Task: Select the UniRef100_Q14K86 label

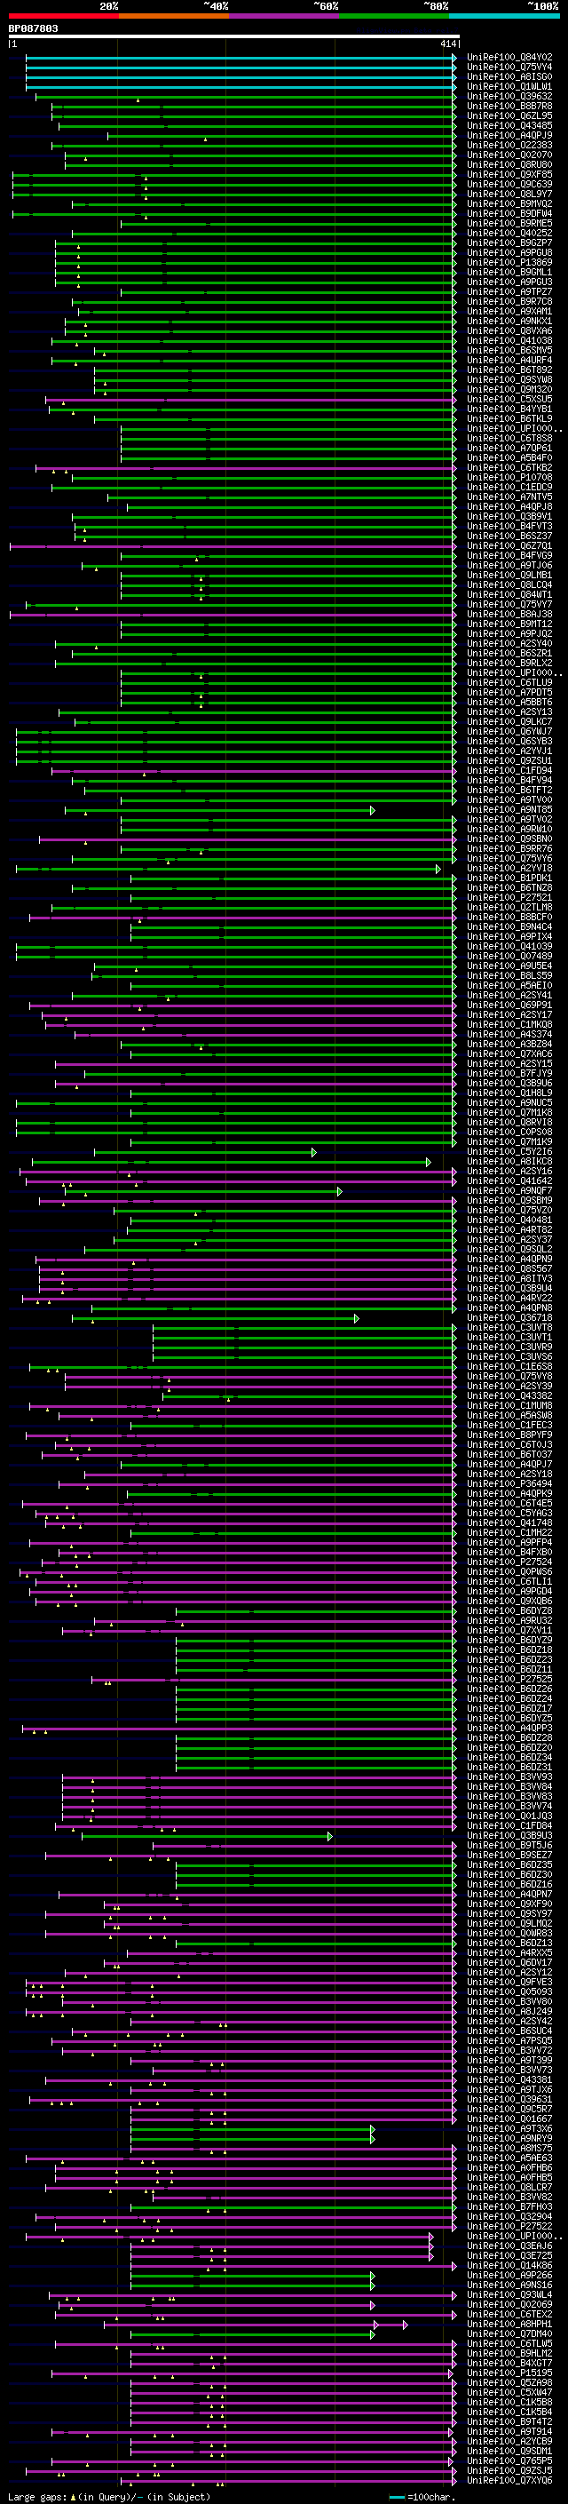Action: [509, 2266]
